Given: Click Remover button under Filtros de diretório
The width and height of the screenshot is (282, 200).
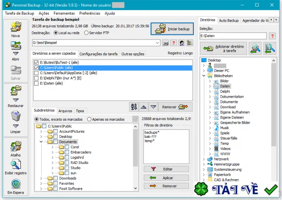Looking at the screenshot, I should 166,186.
